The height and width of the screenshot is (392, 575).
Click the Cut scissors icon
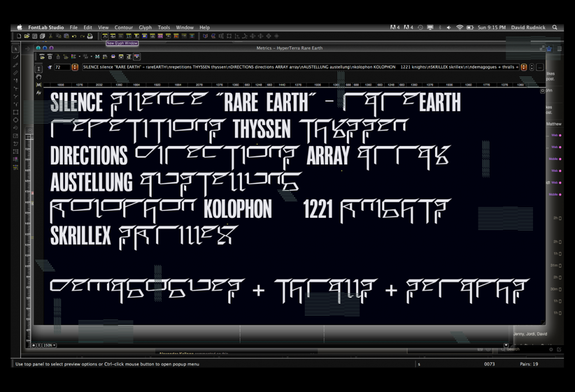(x=51, y=36)
